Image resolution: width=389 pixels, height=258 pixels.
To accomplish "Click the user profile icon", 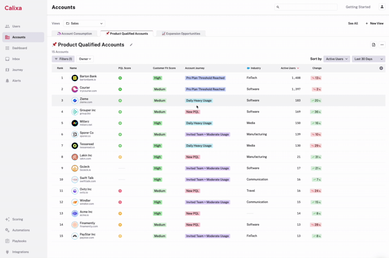I will click(x=382, y=7).
